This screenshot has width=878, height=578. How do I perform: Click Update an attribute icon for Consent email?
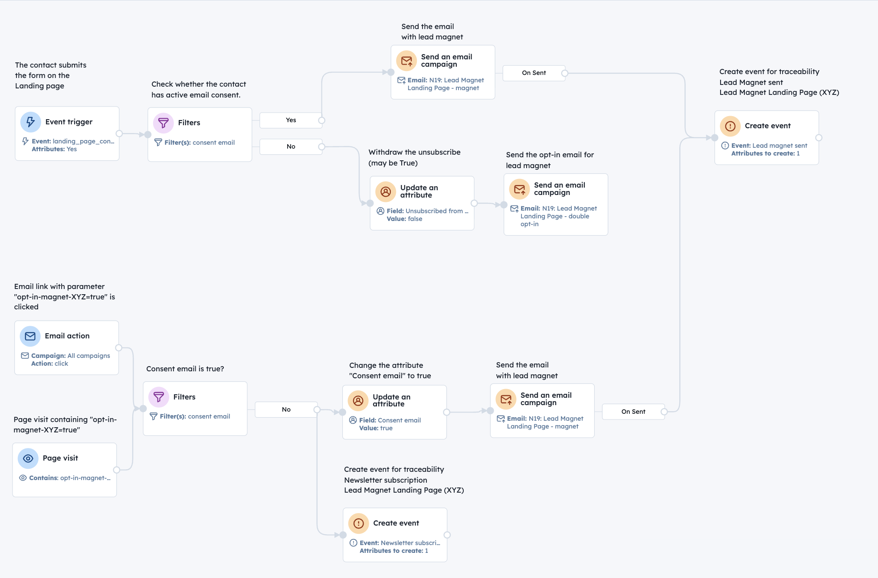358,401
